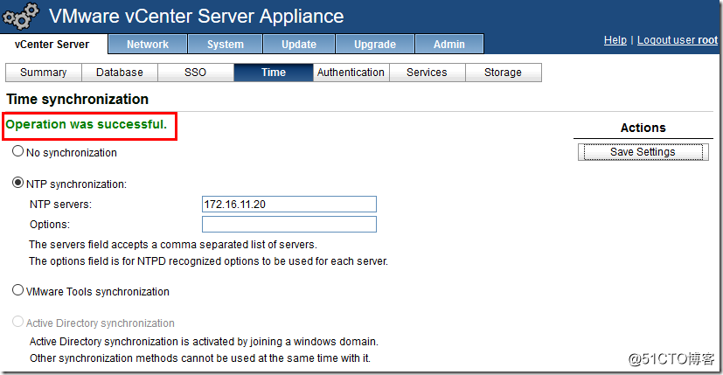Select VMware Tools synchronization radio button
Image resolution: width=723 pixels, height=375 pixels.
click(x=17, y=290)
